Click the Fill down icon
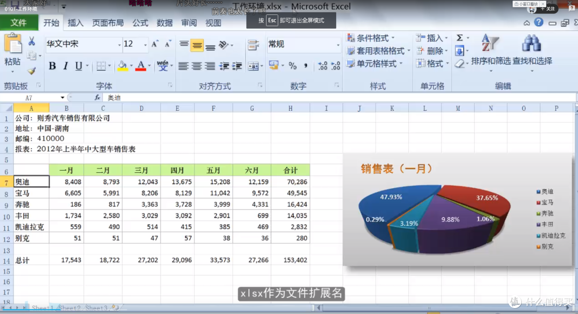The image size is (578, 314). point(459,50)
